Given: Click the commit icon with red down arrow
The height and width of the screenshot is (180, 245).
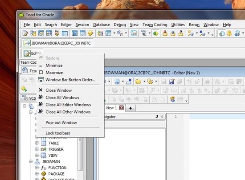Looking at the screenshot, I should [x=165, y=33].
